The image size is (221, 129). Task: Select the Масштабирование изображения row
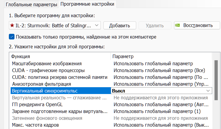coord(47,63)
